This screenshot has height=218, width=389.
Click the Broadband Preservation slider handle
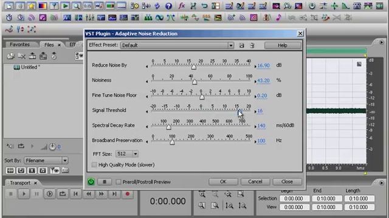pyautogui.click(x=172, y=142)
